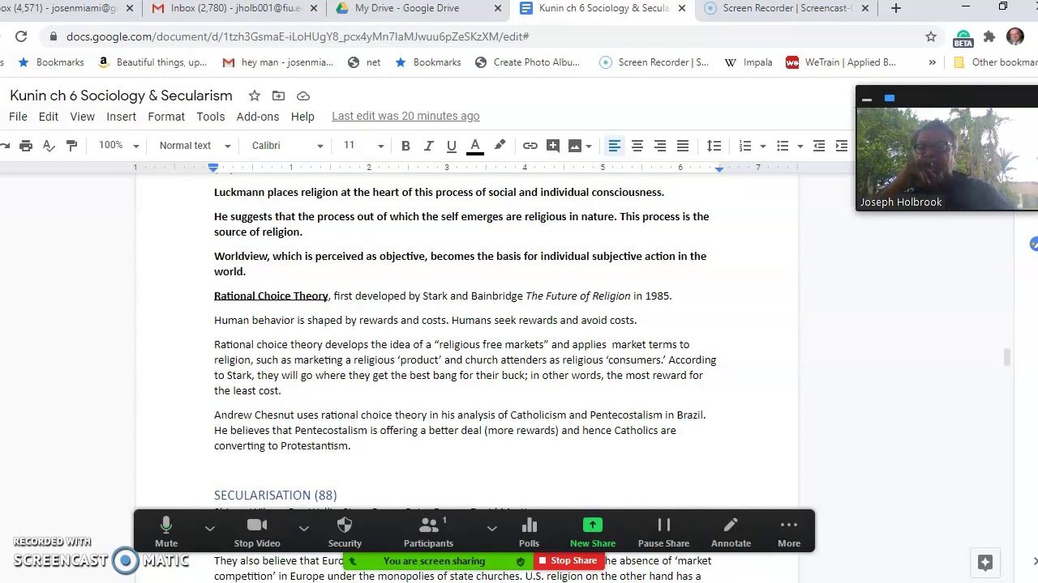Open a new browser tab
The image size is (1038, 583).
pos(896,8)
